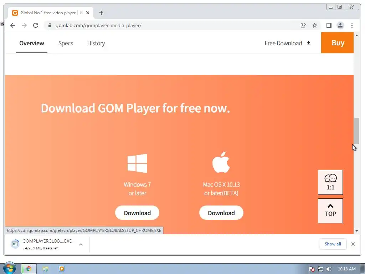The height and width of the screenshot is (274, 365).
Task: Click the scrollbar down arrow
Action: coord(356,231)
